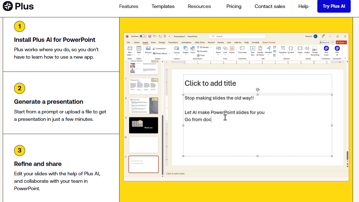Image resolution: width=359 pixels, height=202 pixels.
Task: Expand the WordArt dropdown
Action: click(268, 55)
